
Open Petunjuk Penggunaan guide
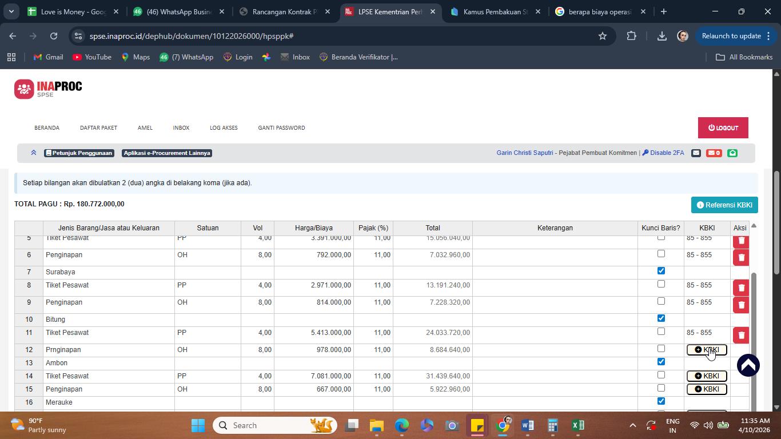79,153
